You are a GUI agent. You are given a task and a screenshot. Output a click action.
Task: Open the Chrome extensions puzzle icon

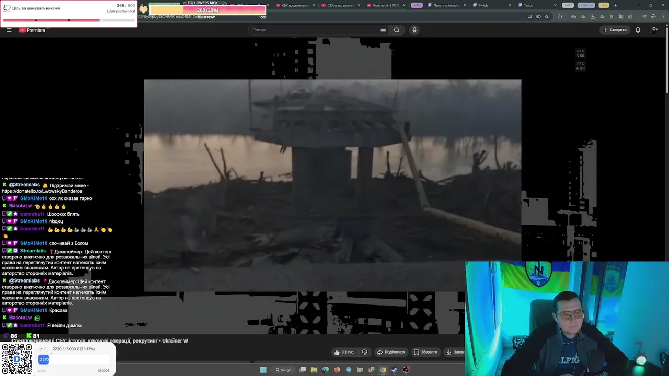point(560,16)
